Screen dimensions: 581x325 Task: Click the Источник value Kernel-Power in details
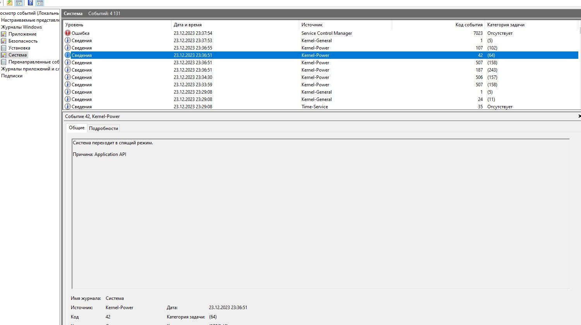click(119, 308)
